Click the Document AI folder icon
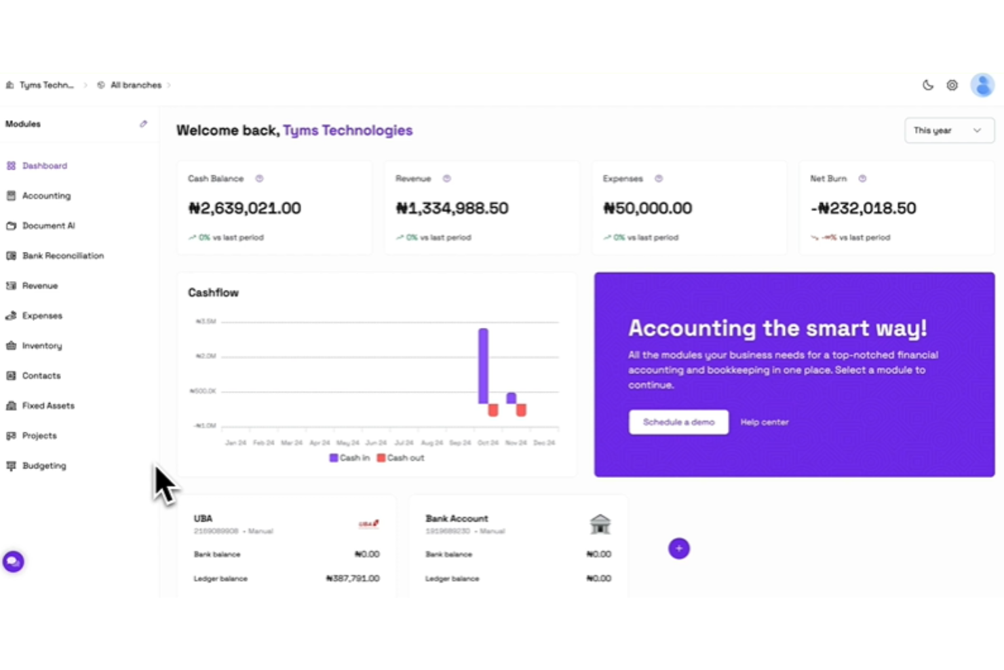1004x670 pixels. coord(11,225)
